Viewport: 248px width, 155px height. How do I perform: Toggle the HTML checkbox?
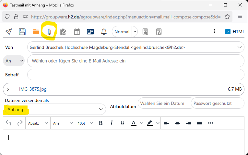[228, 32]
